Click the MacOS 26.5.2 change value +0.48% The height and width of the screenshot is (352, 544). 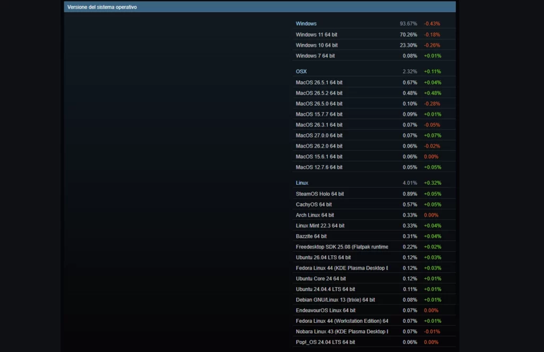point(432,93)
